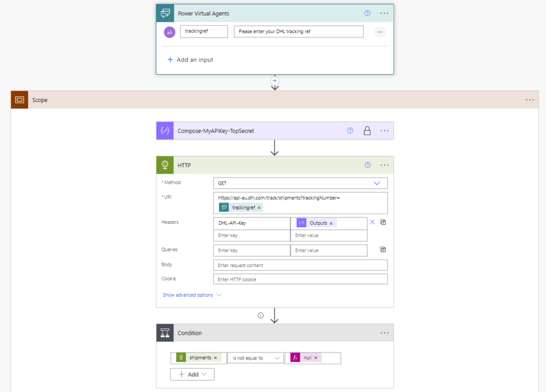Expand Show advanced options

coord(192,295)
